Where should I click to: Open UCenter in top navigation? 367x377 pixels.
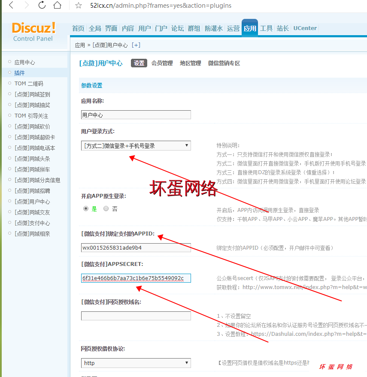pyautogui.click(x=305, y=28)
